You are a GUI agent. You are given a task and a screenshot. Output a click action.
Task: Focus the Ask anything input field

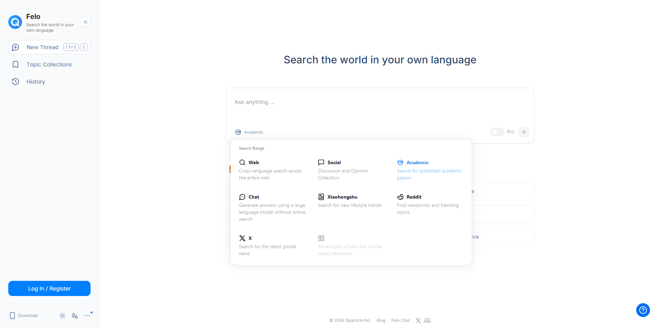[x=380, y=102]
